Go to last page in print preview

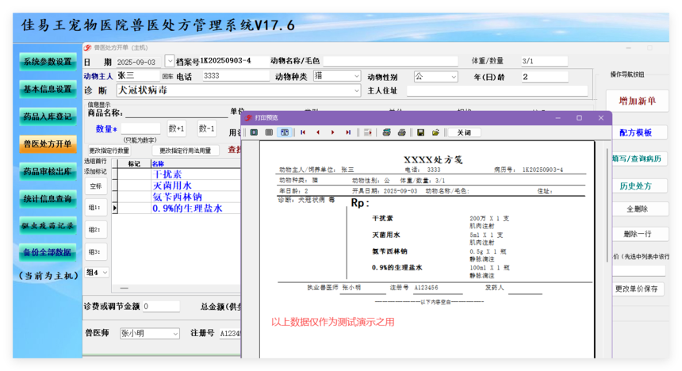point(348,132)
